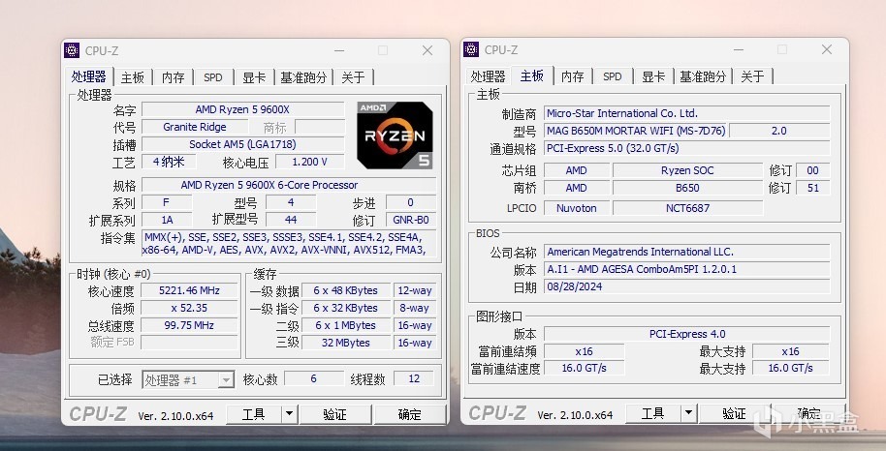
Task: Click 确定 button in left CPU-Z window
Action: pos(410,414)
